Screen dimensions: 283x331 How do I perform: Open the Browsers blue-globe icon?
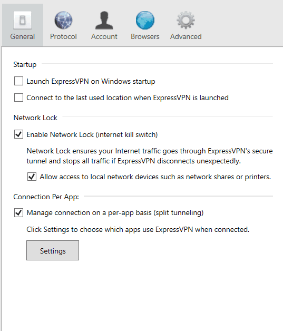point(145,20)
